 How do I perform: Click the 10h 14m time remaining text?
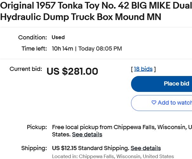pos(63,49)
